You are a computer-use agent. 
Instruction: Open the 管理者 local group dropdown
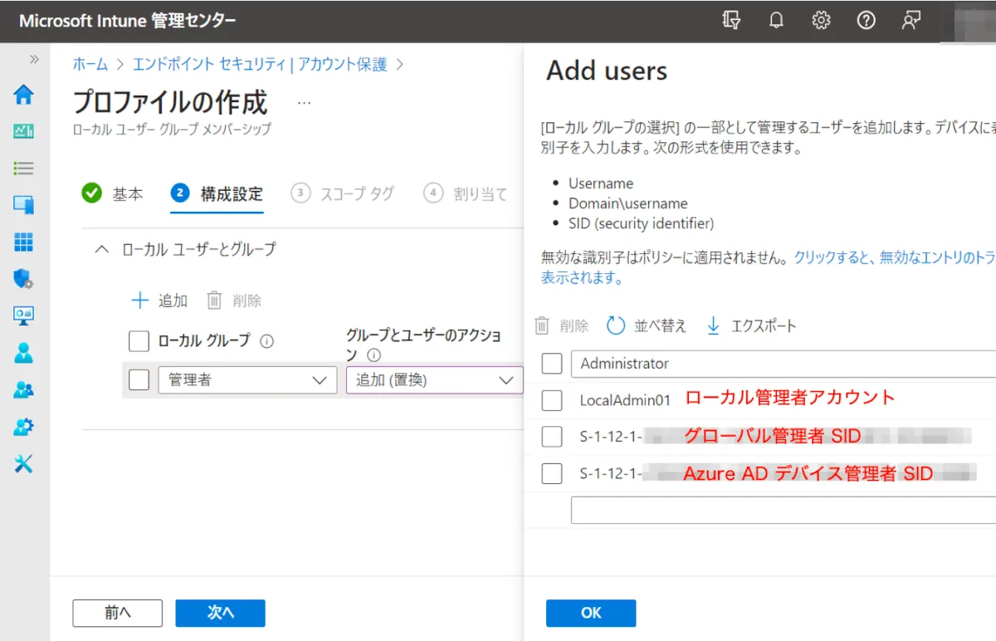[247, 380]
